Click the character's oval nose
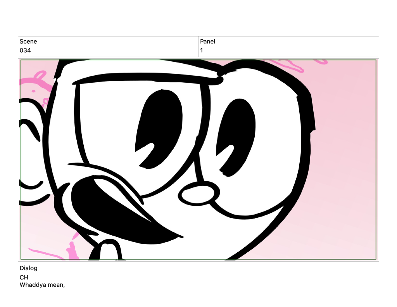Viewport: 397px width, 307px height. click(x=199, y=194)
